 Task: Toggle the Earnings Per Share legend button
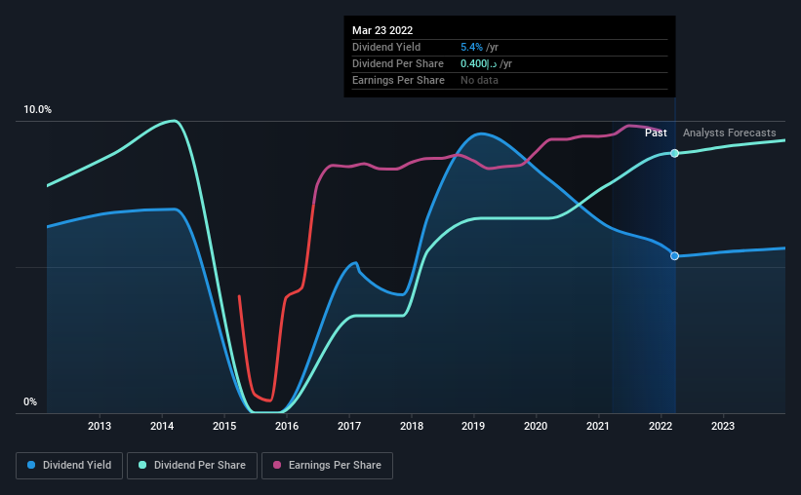click(x=327, y=466)
